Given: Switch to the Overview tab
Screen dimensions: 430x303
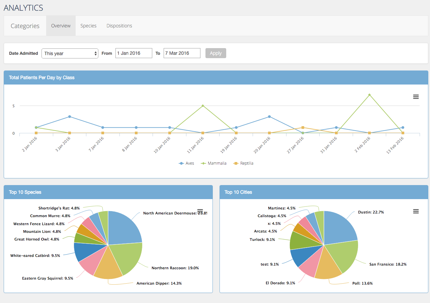Looking at the screenshot, I should coord(61,26).
